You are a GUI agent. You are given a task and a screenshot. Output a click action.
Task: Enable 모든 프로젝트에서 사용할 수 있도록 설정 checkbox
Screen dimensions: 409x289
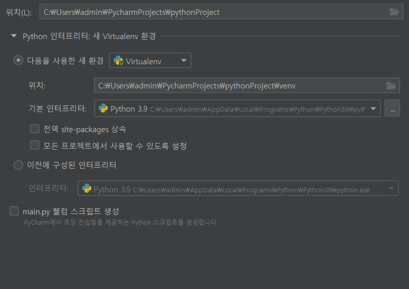click(35, 146)
